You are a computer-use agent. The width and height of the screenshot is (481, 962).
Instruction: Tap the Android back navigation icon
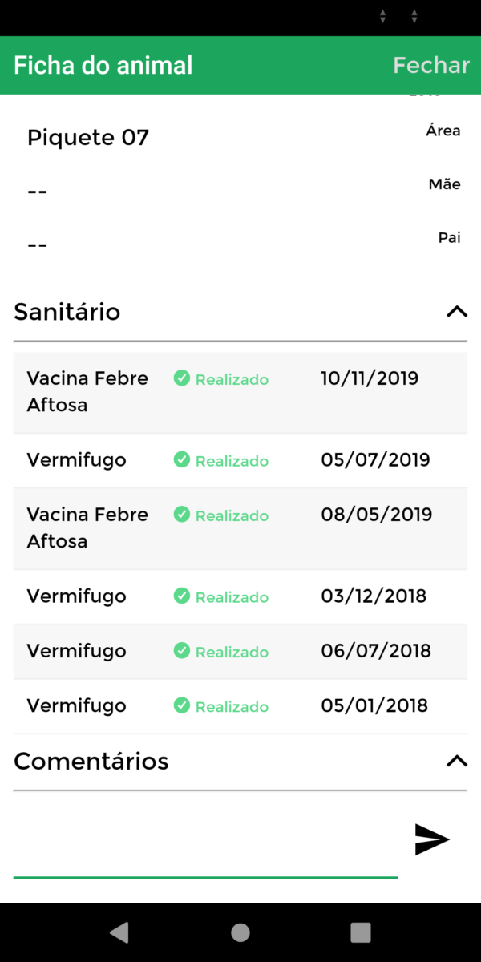(120, 932)
